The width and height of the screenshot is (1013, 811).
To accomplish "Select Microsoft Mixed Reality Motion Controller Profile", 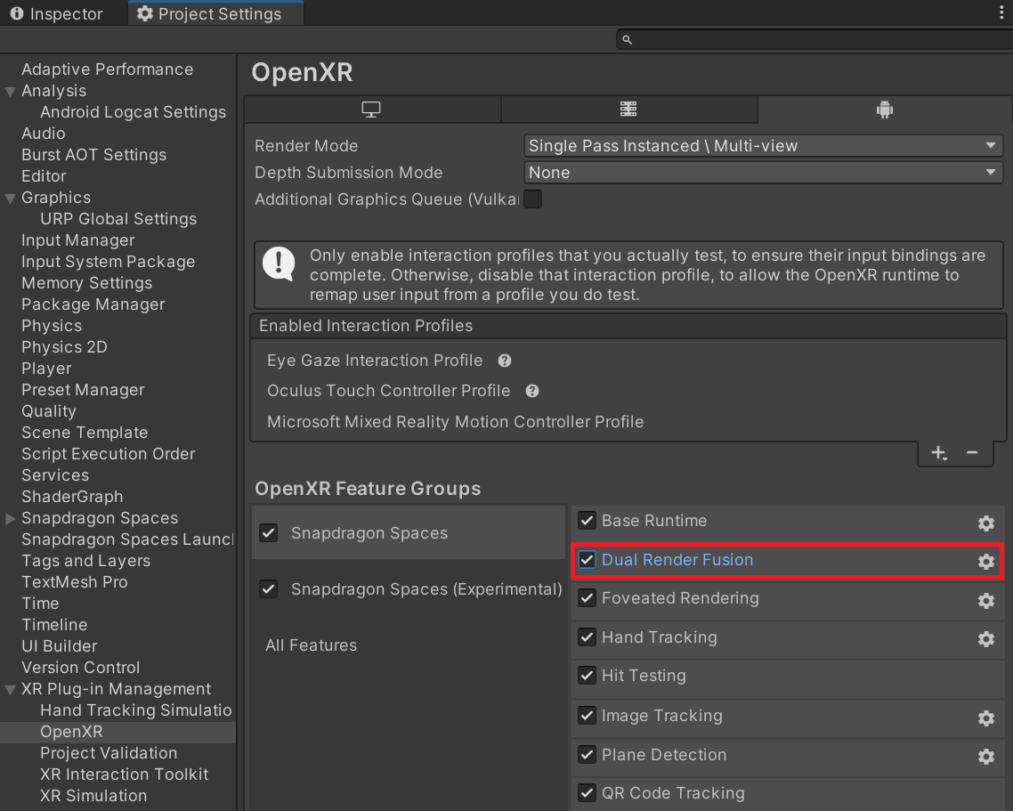I will tap(456, 422).
